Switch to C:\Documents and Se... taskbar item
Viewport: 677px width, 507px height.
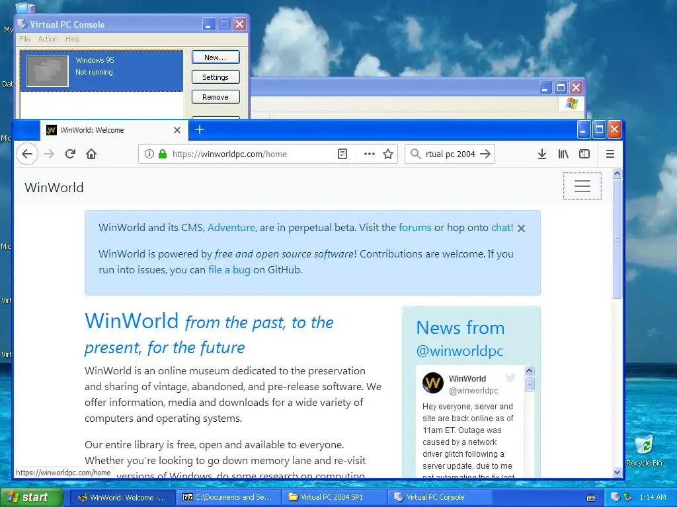228,497
